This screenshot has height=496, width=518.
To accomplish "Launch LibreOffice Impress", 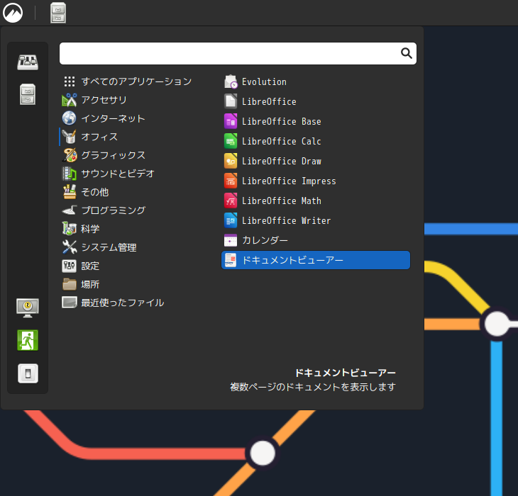I will tap(316, 181).
